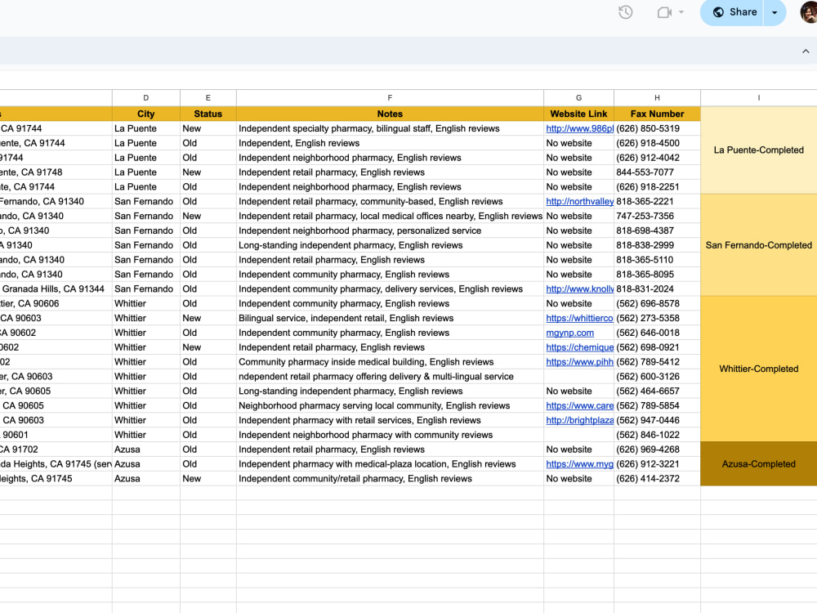Image resolution: width=817 pixels, height=613 pixels.
Task: Open the https://whittierco website link
Action: tap(579, 318)
